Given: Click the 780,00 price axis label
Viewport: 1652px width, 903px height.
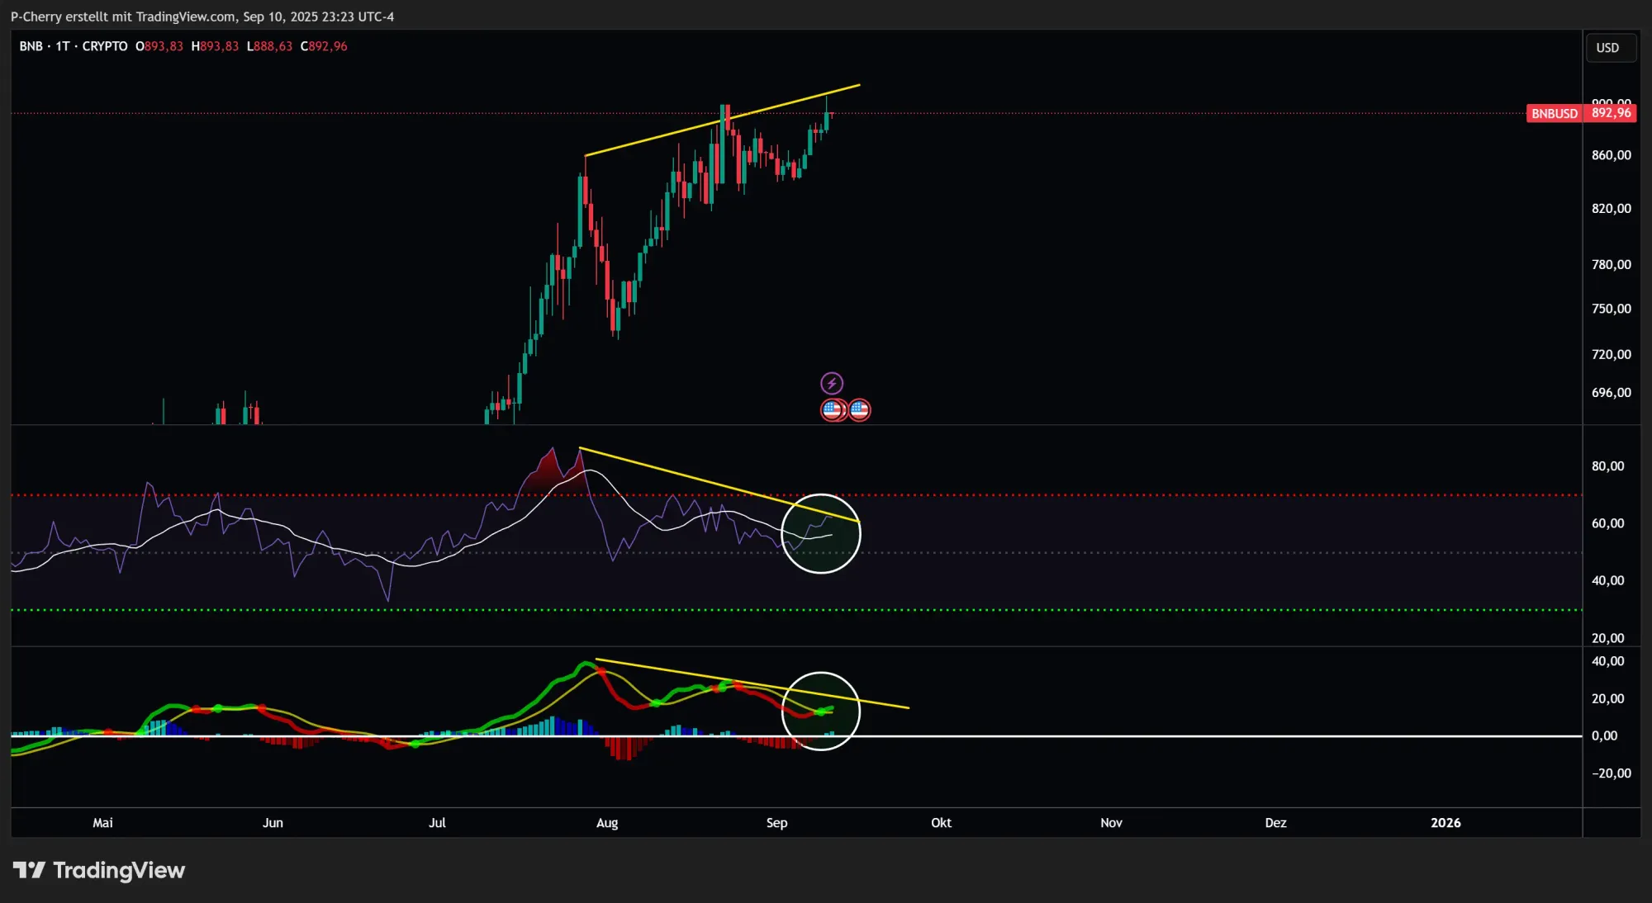Looking at the screenshot, I should 1611,265.
